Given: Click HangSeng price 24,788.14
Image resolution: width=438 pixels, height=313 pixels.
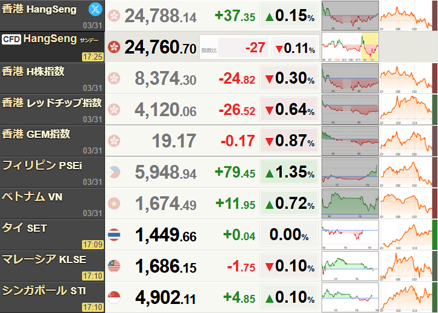Looking at the screenshot, I should tap(160, 16).
